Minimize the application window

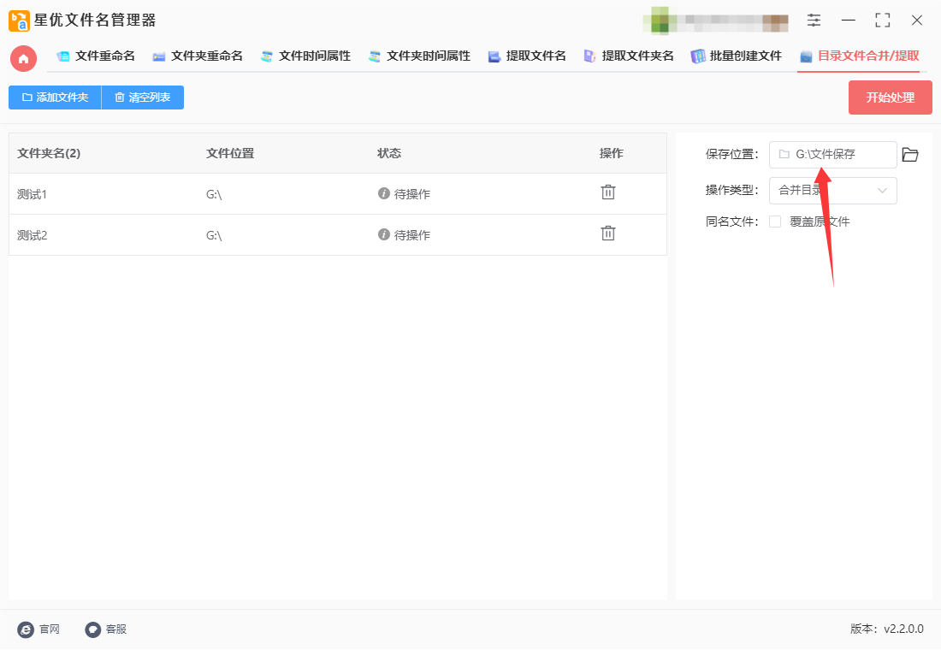point(848,21)
